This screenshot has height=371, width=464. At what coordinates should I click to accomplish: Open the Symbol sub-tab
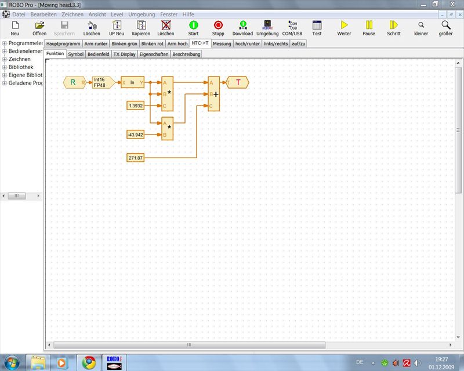pos(76,54)
